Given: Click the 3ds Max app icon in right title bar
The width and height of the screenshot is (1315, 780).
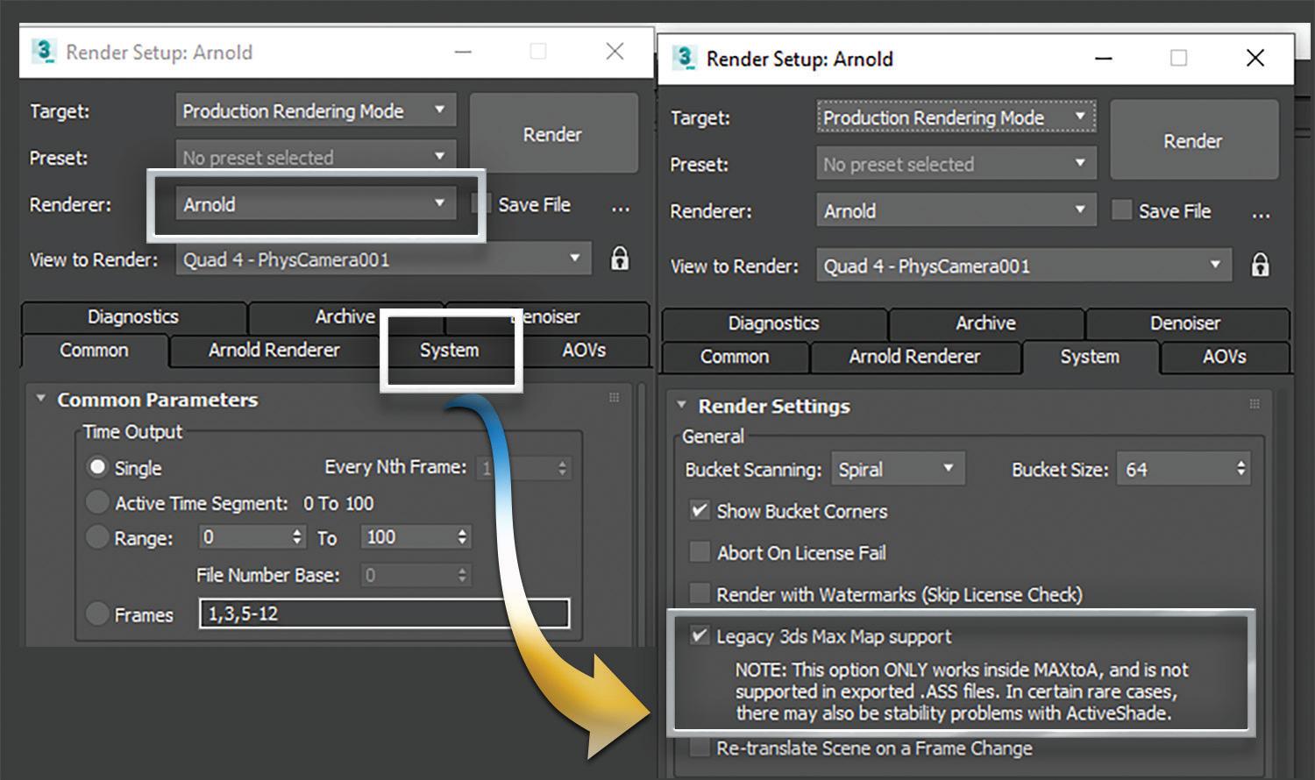Looking at the screenshot, I should click(x=684, y=58).
